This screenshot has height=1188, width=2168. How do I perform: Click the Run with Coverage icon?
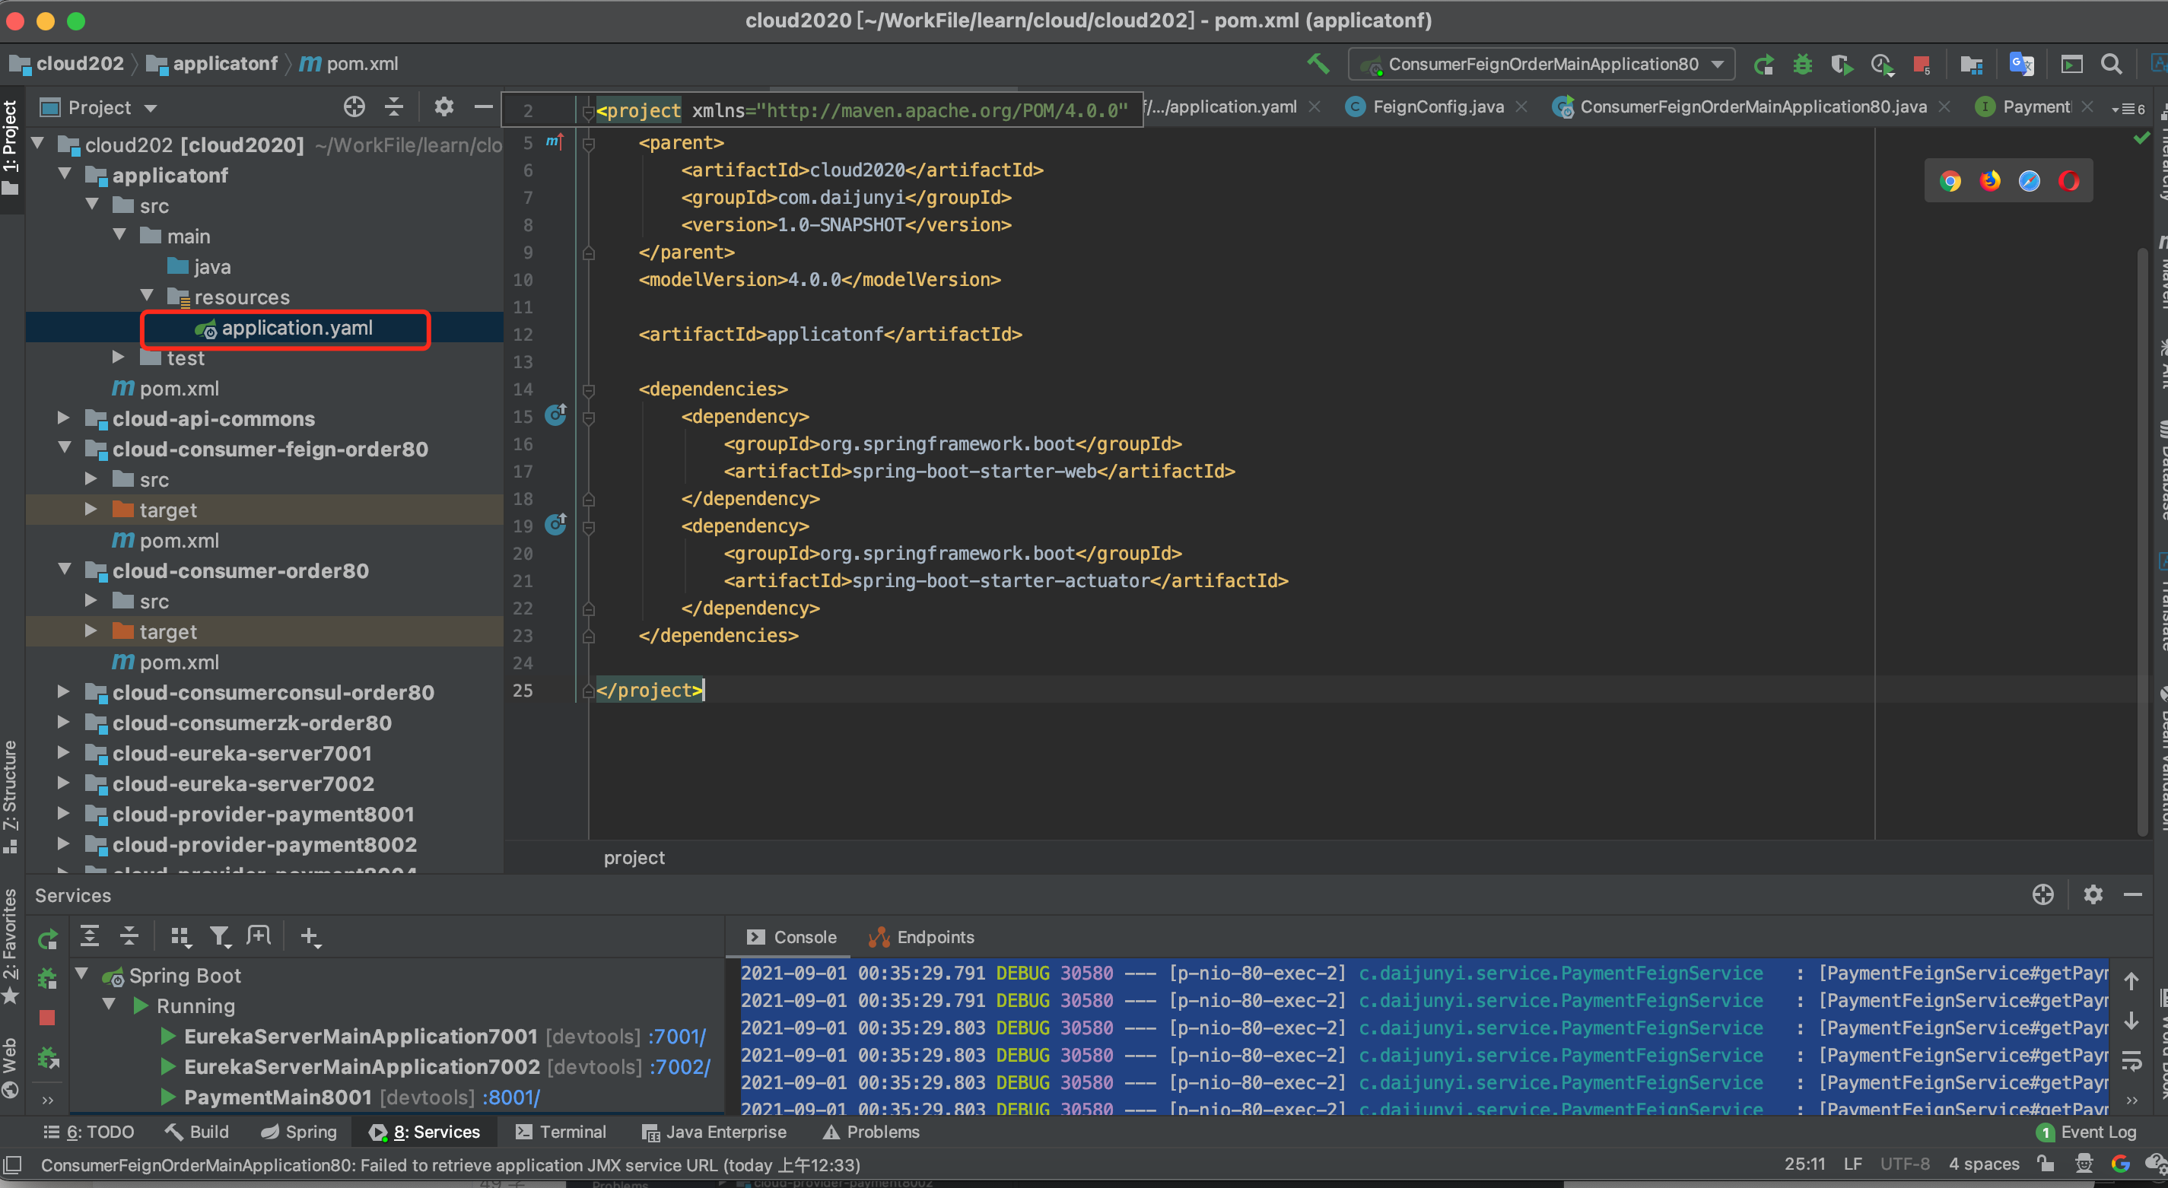[x=1842, y=64]
